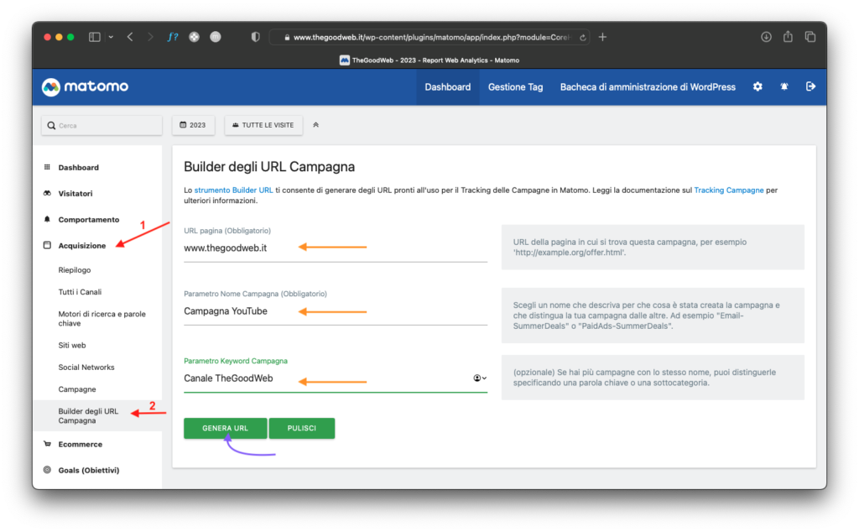
Task: Open the 2023 date range selector
Action: pos(193,125)
